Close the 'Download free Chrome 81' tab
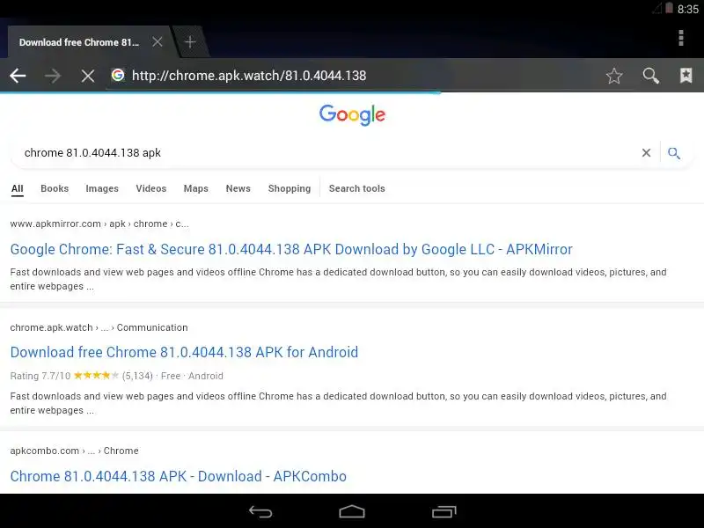 tap(158, 42)
